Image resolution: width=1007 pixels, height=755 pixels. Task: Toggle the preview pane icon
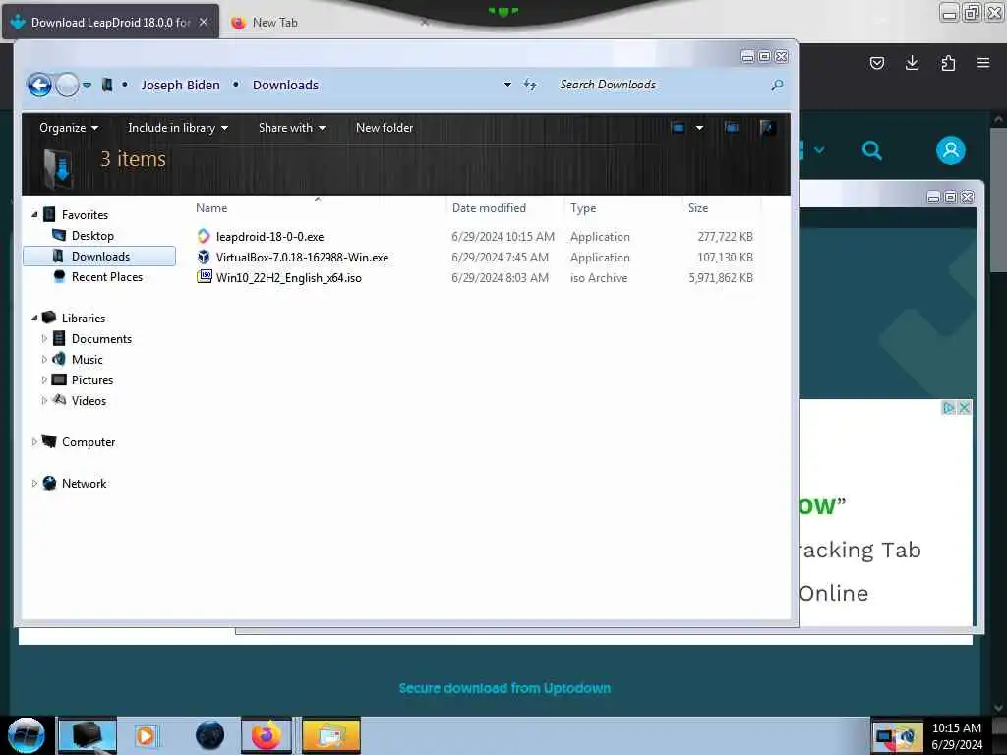[x=731, y=128]
